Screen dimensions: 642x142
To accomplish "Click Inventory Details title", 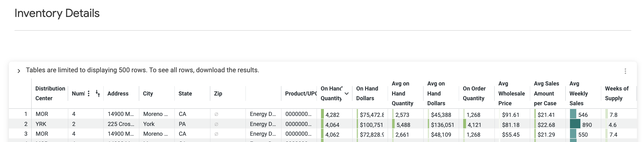I will [57, 13].
